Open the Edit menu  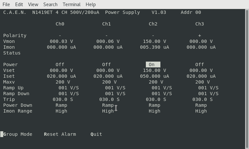[19, 5]
